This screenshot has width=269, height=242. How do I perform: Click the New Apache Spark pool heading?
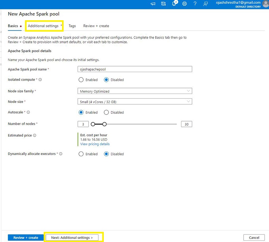pyautogui.click(x=34, y=14)
